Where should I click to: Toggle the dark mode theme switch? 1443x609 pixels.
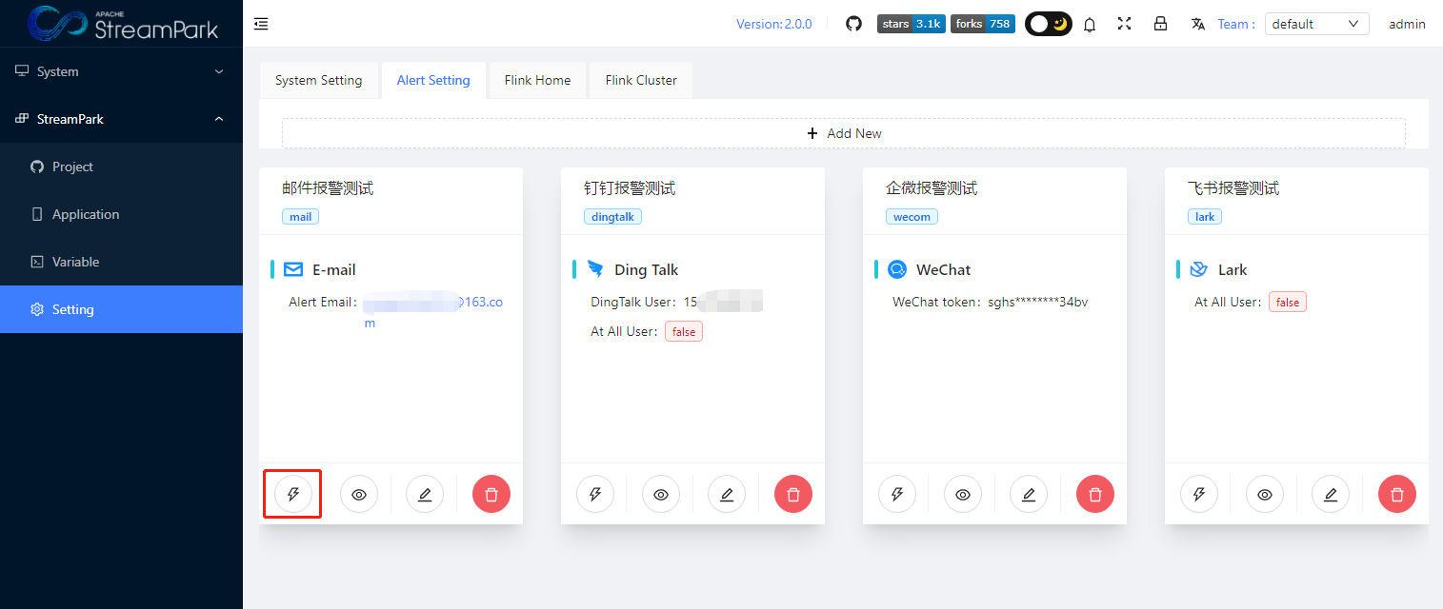[x=1048, y=24]
